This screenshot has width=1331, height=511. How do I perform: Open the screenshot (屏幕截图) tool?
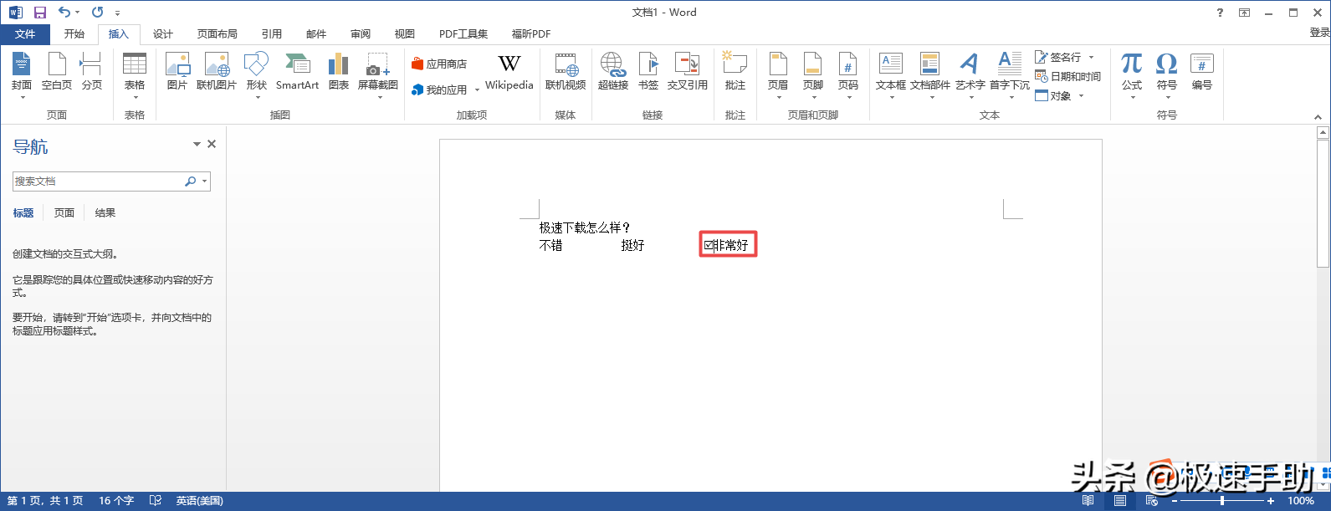tap(378, 74)
